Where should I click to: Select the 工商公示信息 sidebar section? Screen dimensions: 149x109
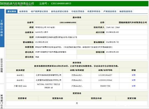(2, 28)
